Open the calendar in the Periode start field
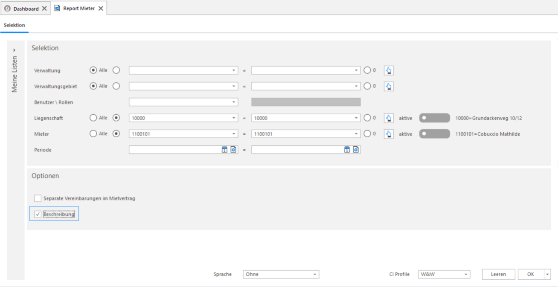 click(224, 150)
